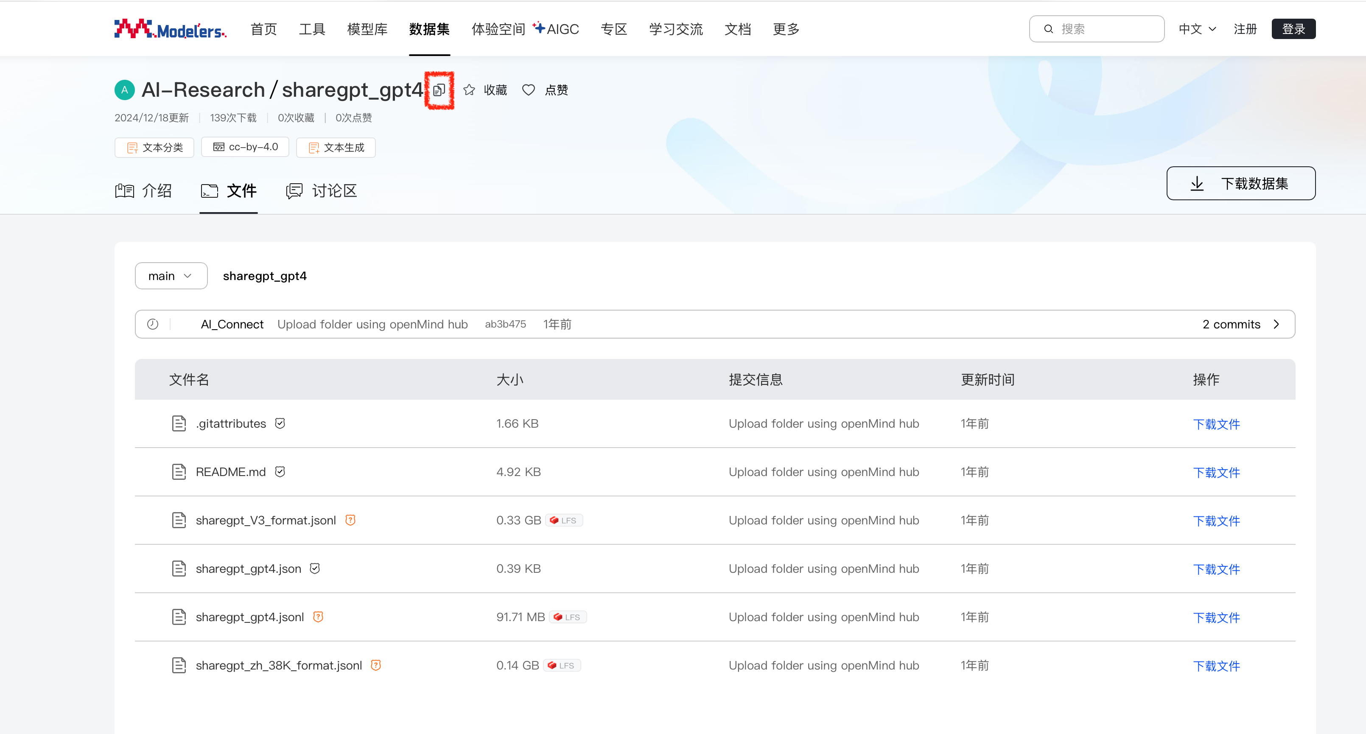The image size is (1366, 734).
Task: Click the LFS badge on the sharegpt_gpt4.jsonl row
Action: 568,617
